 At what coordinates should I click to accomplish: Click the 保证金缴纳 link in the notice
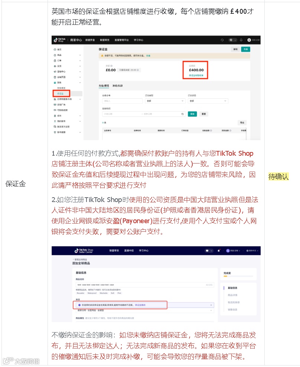[x=140, y=305]
